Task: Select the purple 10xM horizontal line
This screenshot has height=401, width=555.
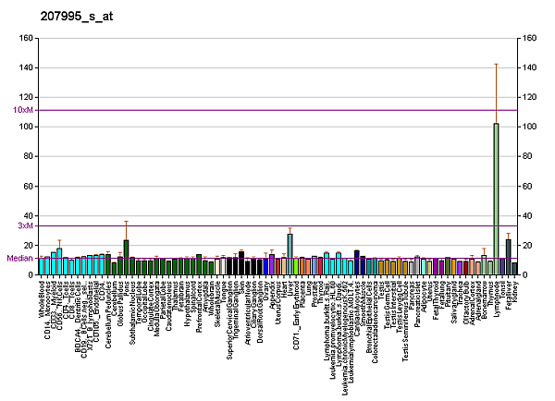Action: tap(277, 110)
